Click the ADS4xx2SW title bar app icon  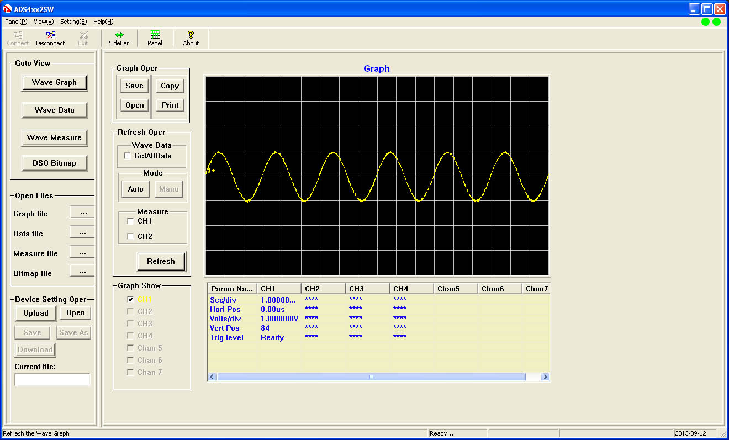coord(7,9)
